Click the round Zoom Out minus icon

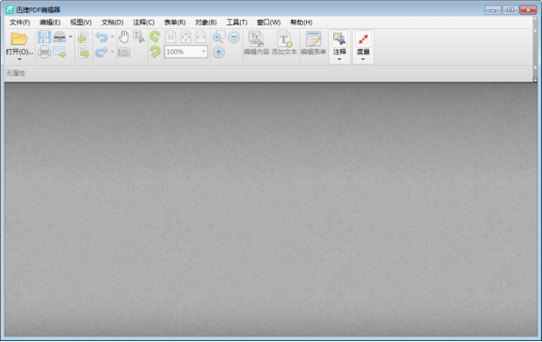tap(234, 37)
